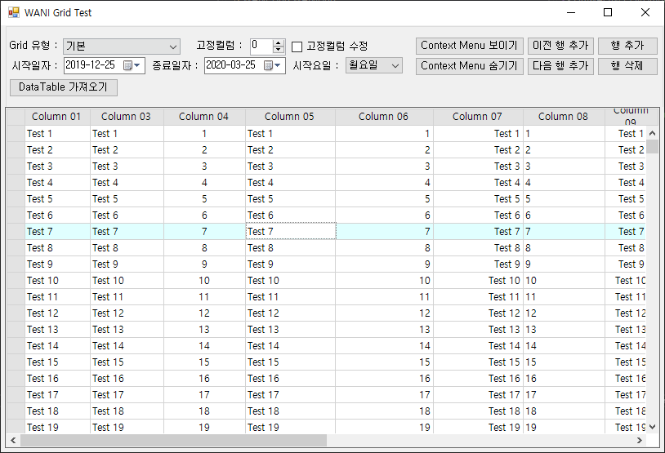
Task: Open the Grid 유형 combo box
Action: tap(122, 47)
